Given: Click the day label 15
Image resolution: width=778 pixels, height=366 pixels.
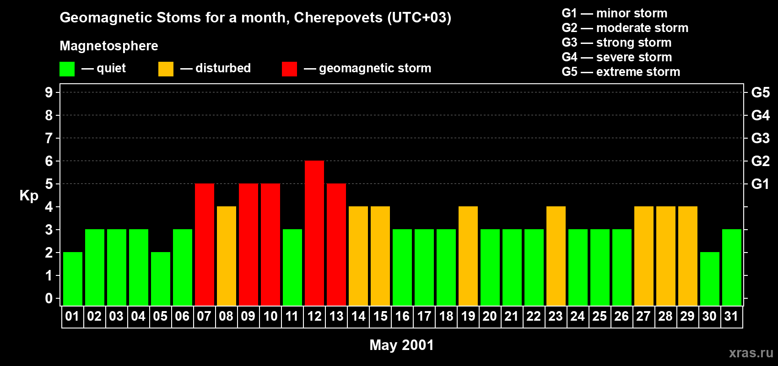Looking at the screenshot, I should point(380,317).
